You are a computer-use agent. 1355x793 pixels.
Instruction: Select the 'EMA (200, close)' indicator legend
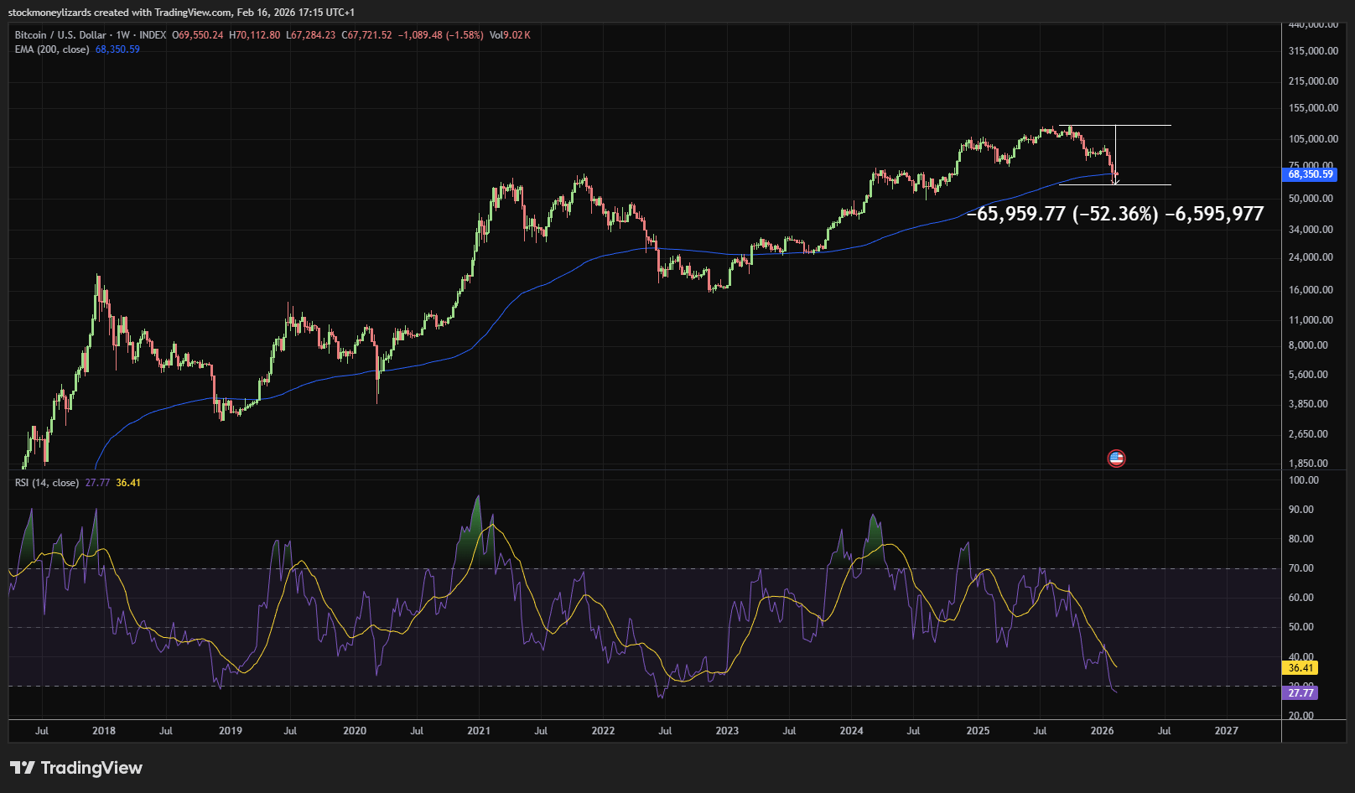click(52, 49)
